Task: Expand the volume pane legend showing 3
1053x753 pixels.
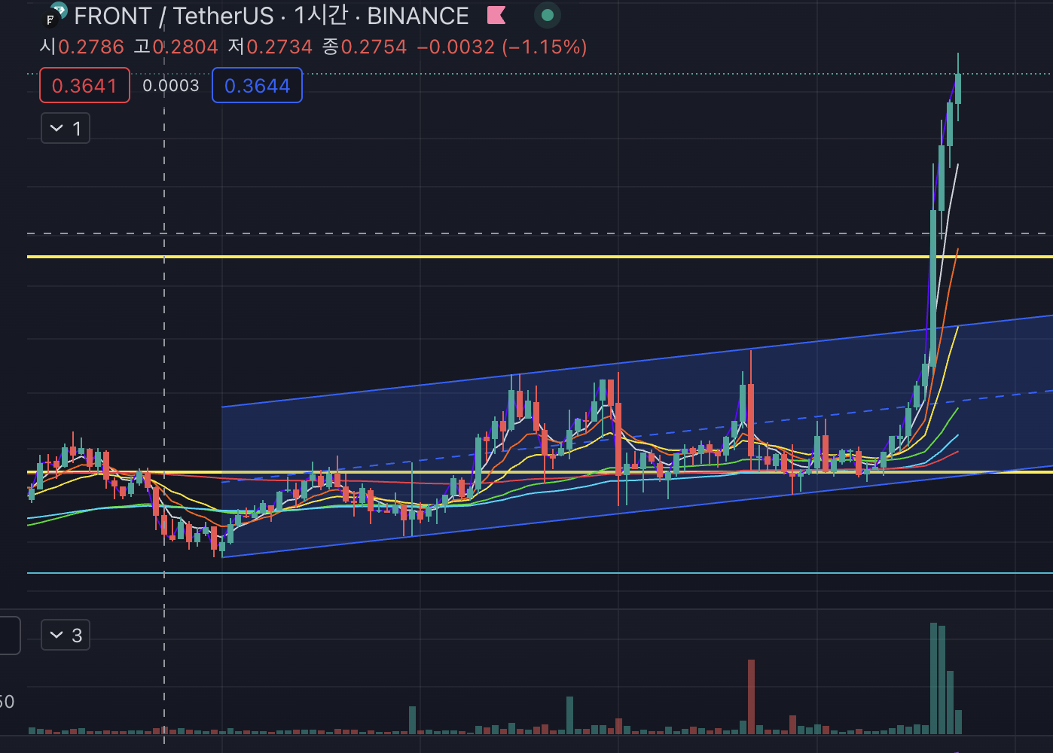Action: (x=66, y=636)
